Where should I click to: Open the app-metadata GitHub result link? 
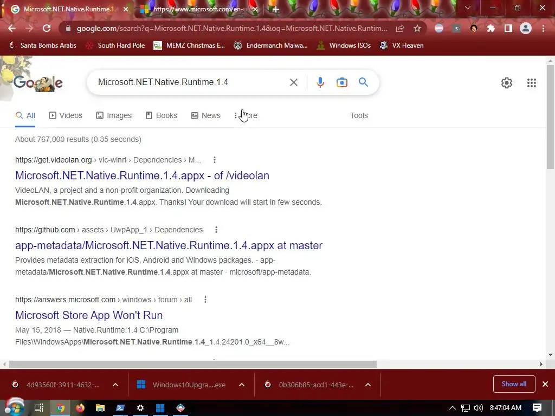(x=169, y=245)
